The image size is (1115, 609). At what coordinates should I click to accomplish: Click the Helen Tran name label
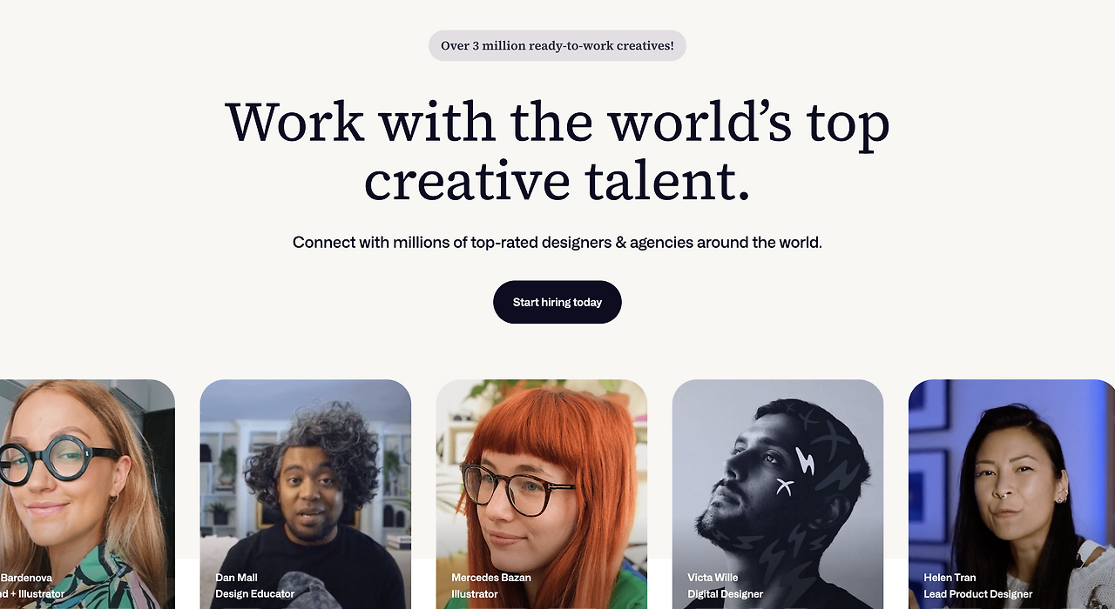950,578
